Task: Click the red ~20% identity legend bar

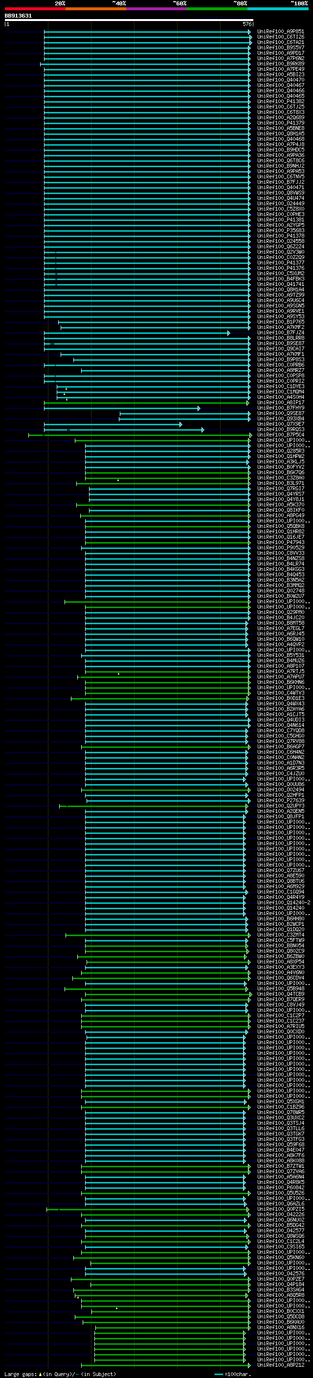Action: [35, 9]
